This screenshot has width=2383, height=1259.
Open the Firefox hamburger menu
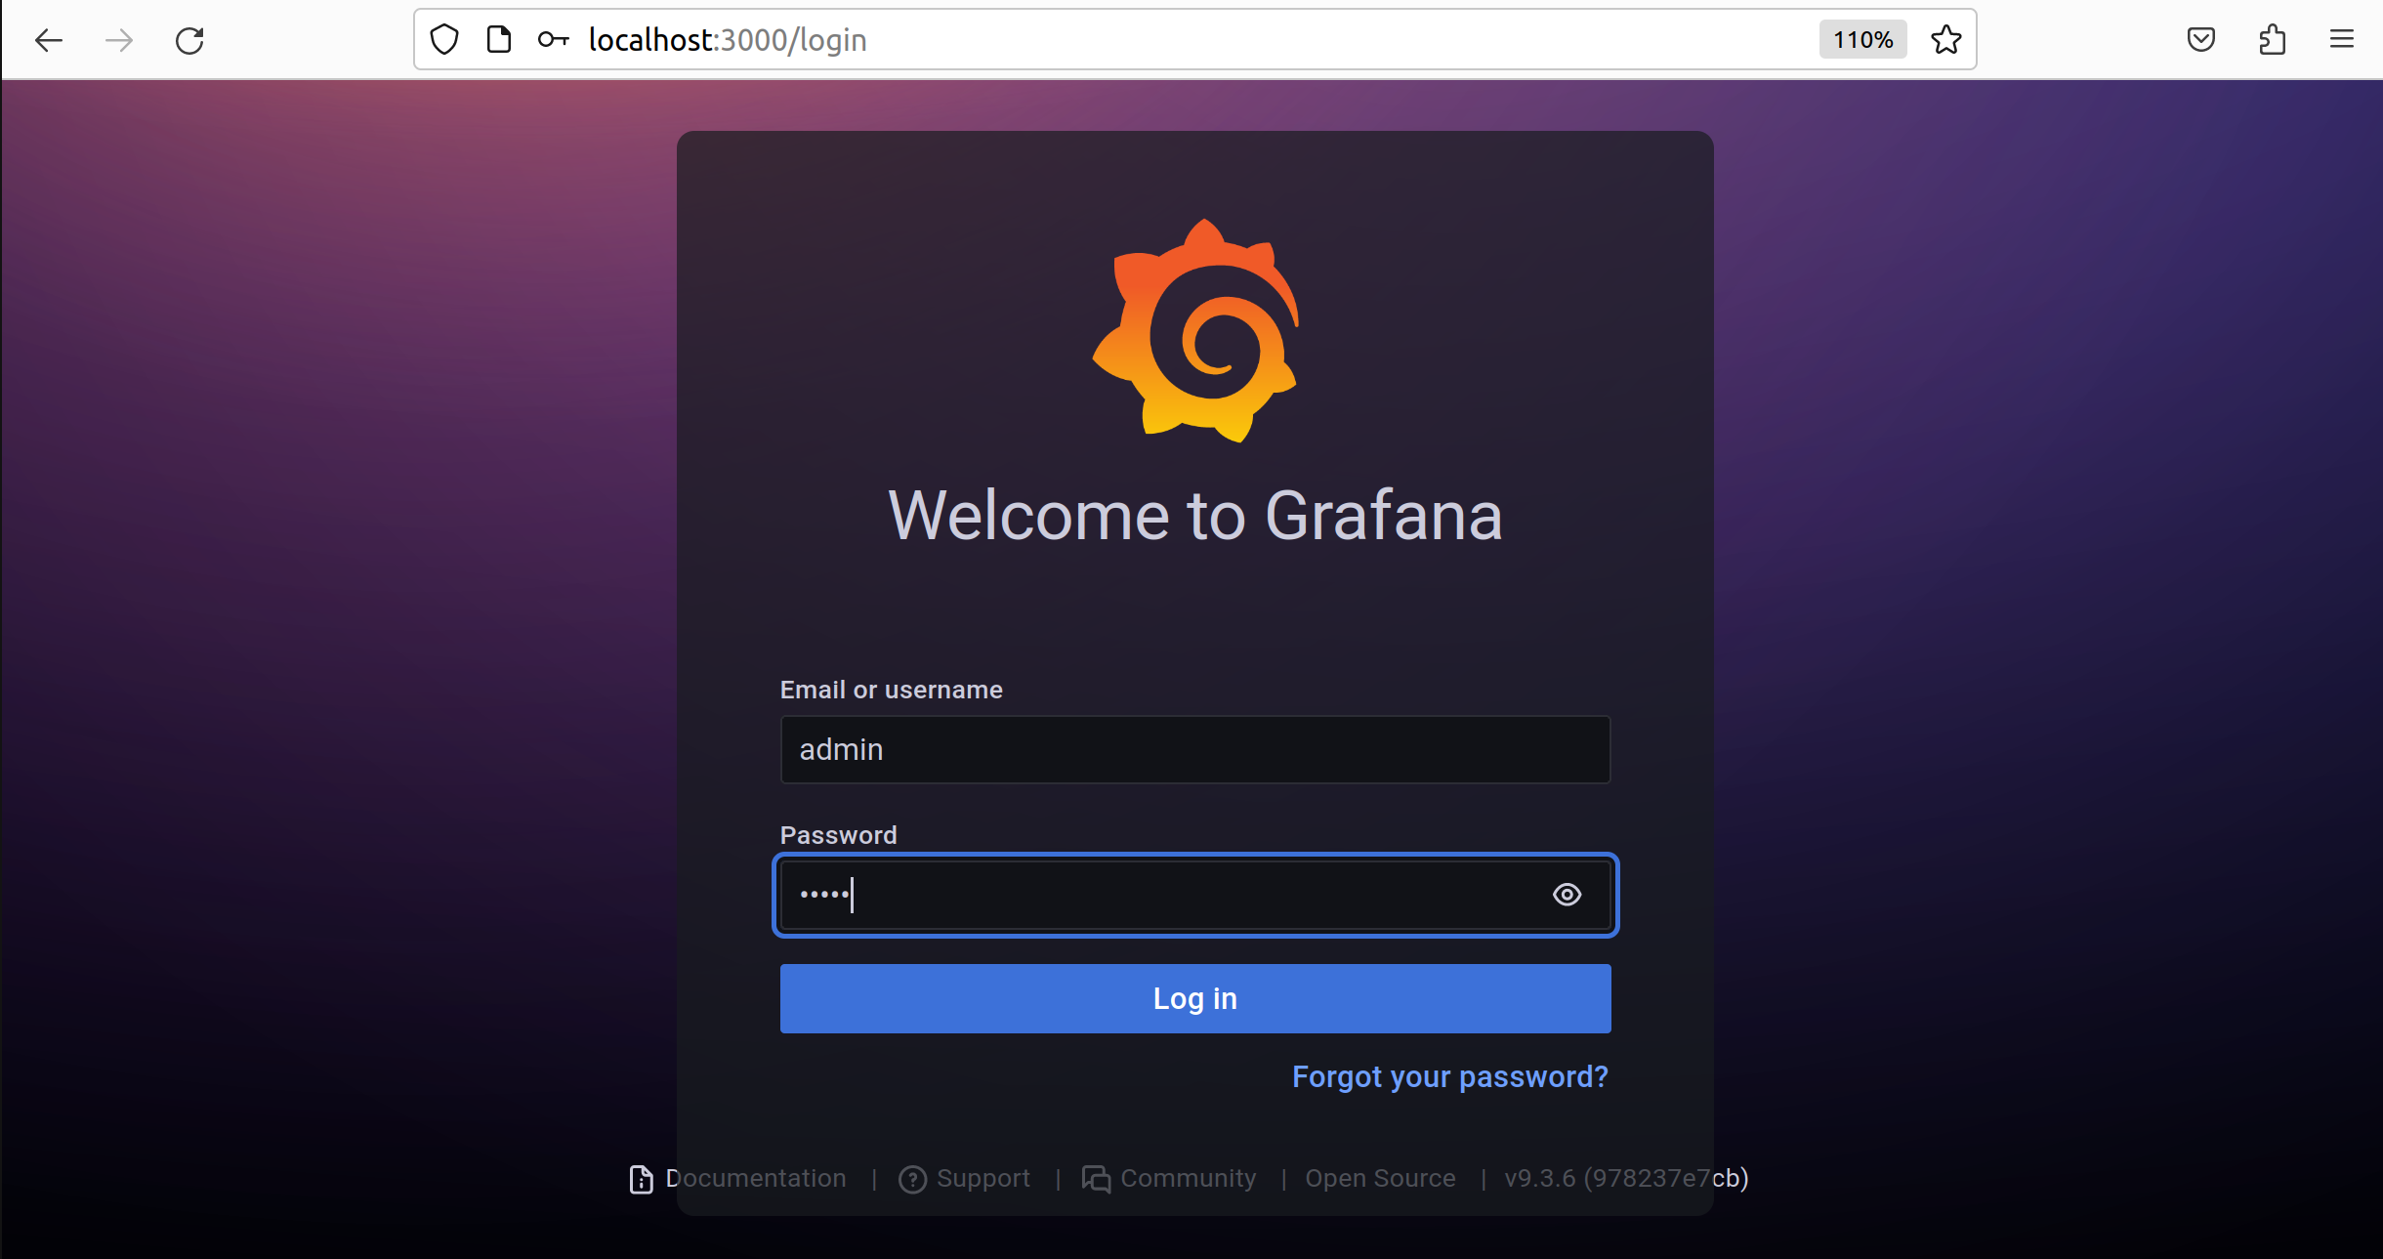(x=2341, y=39)
